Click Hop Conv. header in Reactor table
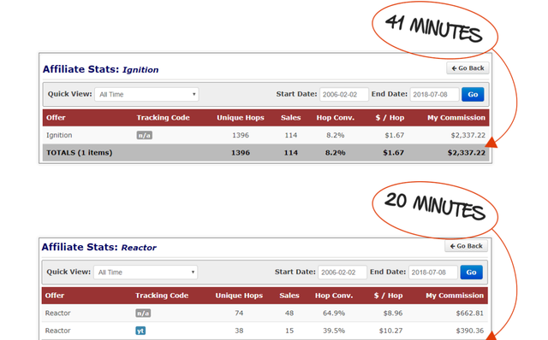This screenshot has height=340, width=548. click(334, 296)
